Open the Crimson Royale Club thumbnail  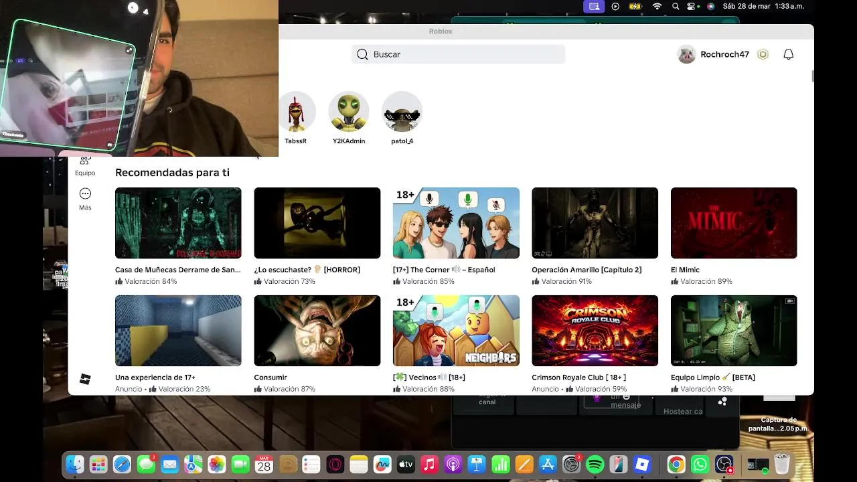click(595, 331)
